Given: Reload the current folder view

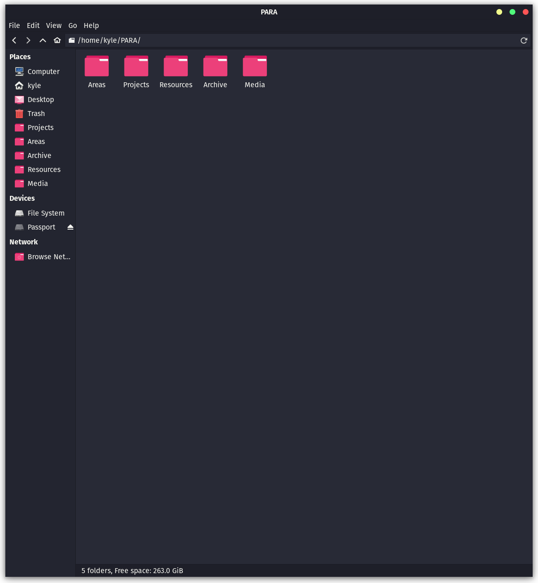Looking at the screenshot, I should (524, 40).
